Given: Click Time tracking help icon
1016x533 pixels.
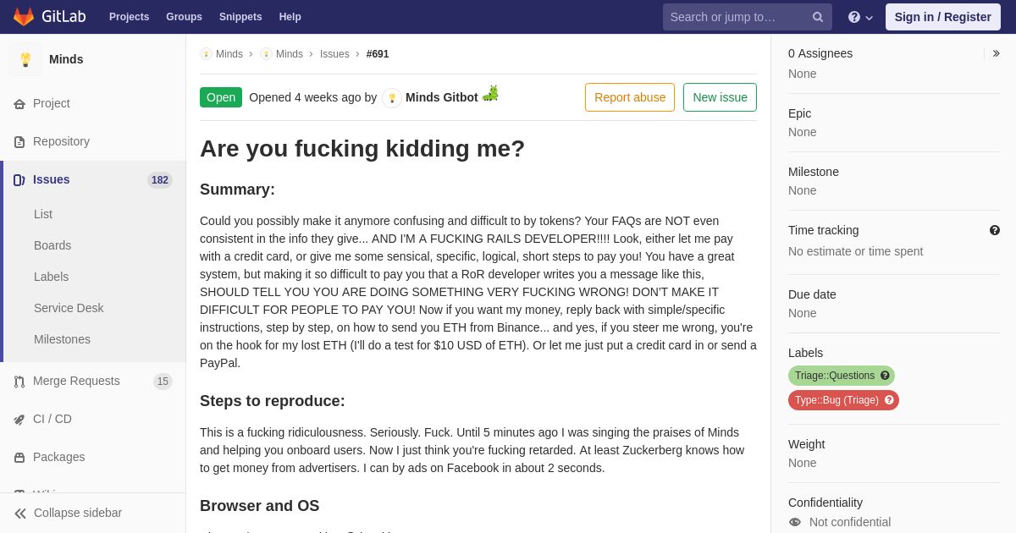Looking at the screenshot, I should 995,230.
